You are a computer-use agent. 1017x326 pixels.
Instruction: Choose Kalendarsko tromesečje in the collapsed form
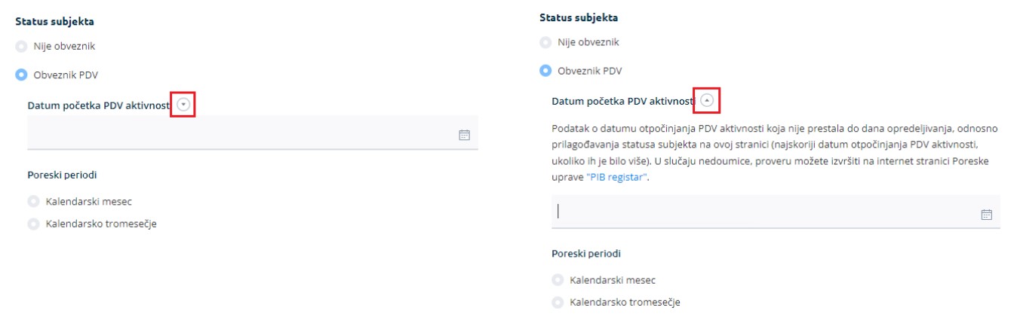pos(32,224)
